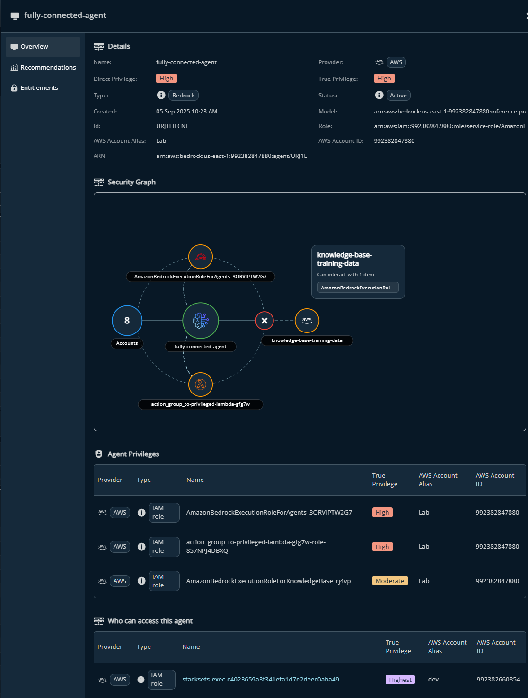Click the info icon next to Bedrock type
Viewport: 528px width, 698px height.
161,95
